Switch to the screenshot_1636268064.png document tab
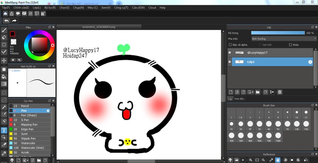318x163 pixels. pos(99,27)
